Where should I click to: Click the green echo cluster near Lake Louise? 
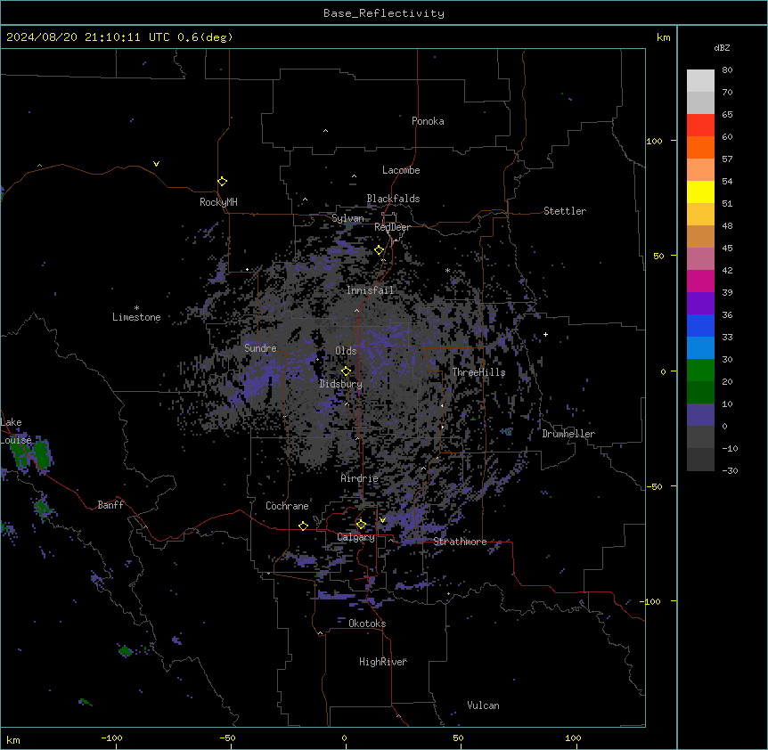pos(30,455)
